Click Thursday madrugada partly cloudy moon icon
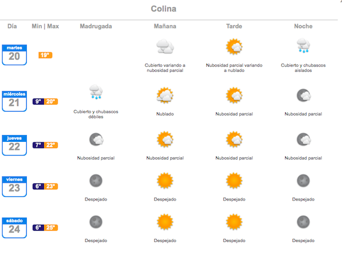This screenshot has height=262, width=342. click(x=96, y=140)
